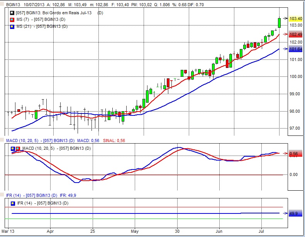Click the blue IFR (14) legend icon
This screenshot has height=237, width=305.
tap(13, 203)
